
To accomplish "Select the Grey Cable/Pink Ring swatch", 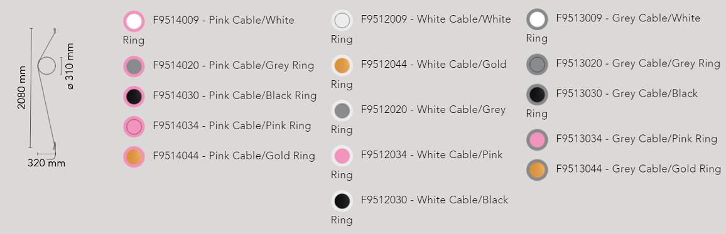I will (537, 140).
